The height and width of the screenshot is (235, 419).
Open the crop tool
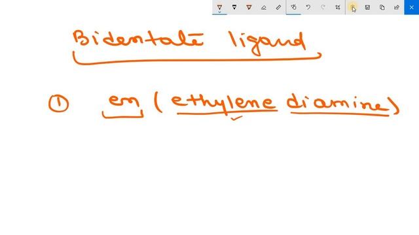pos(338,7)
